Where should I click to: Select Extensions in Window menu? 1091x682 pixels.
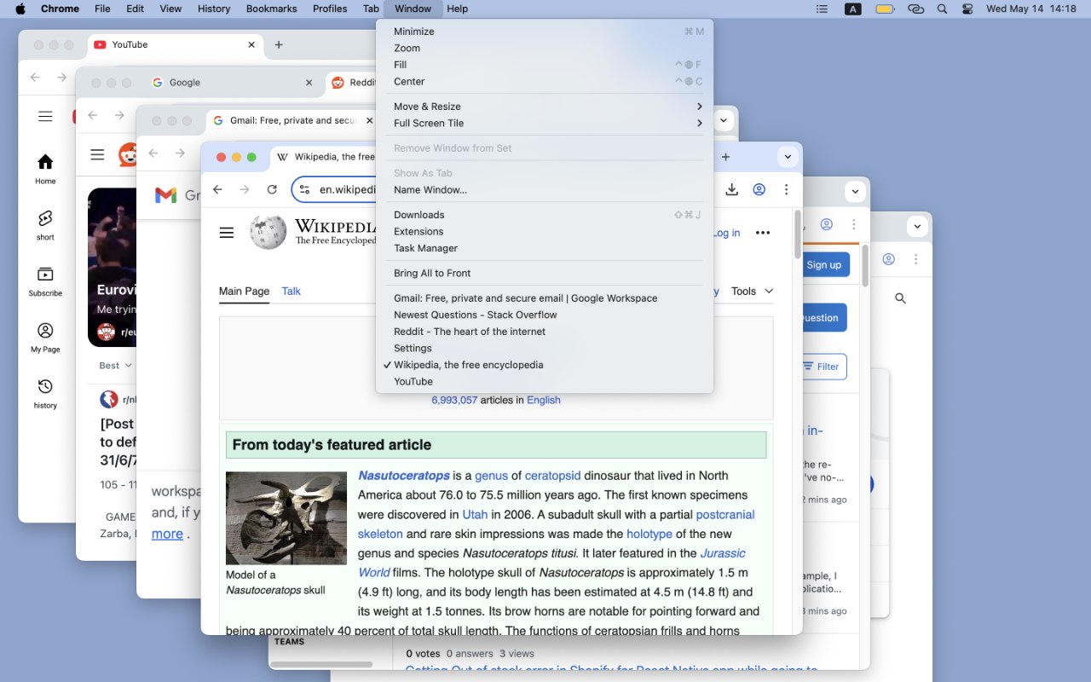click(547, 232)
